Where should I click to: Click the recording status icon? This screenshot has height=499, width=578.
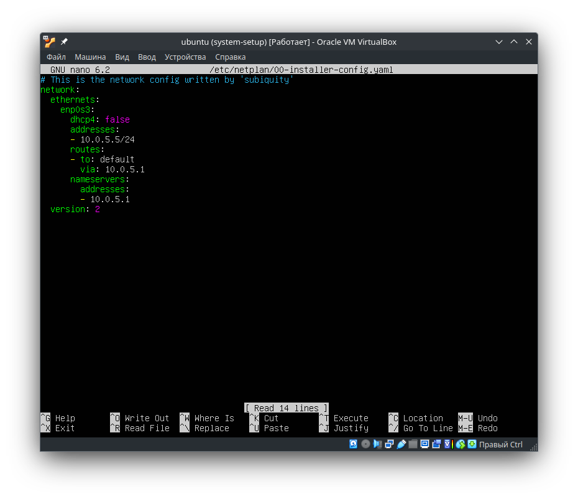pos(436,444)
